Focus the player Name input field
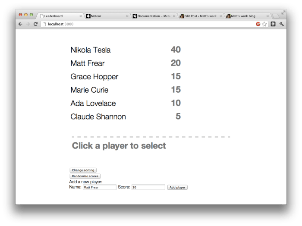The height and width of the screenshot is (226, 302). (x=99, y=187)
